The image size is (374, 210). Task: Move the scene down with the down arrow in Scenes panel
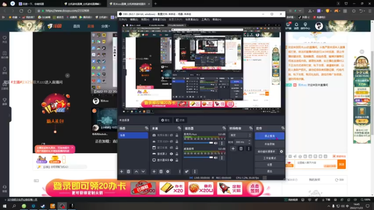(143, 171)
